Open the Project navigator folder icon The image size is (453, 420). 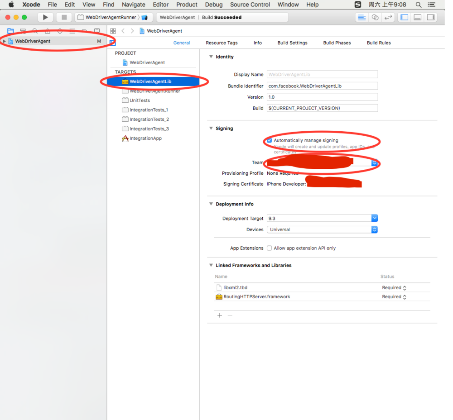pyautogui.click(x=10, y=31)
